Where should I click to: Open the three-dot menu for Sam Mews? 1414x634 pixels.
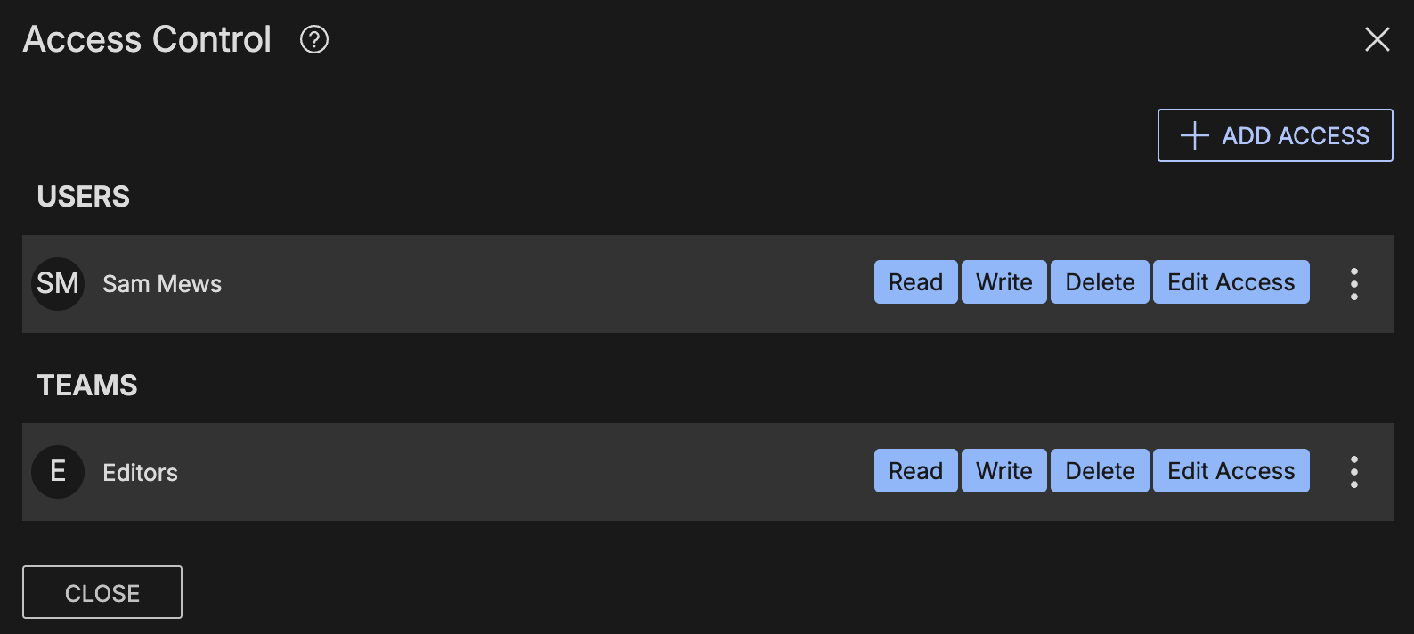tap(1353, 284)
